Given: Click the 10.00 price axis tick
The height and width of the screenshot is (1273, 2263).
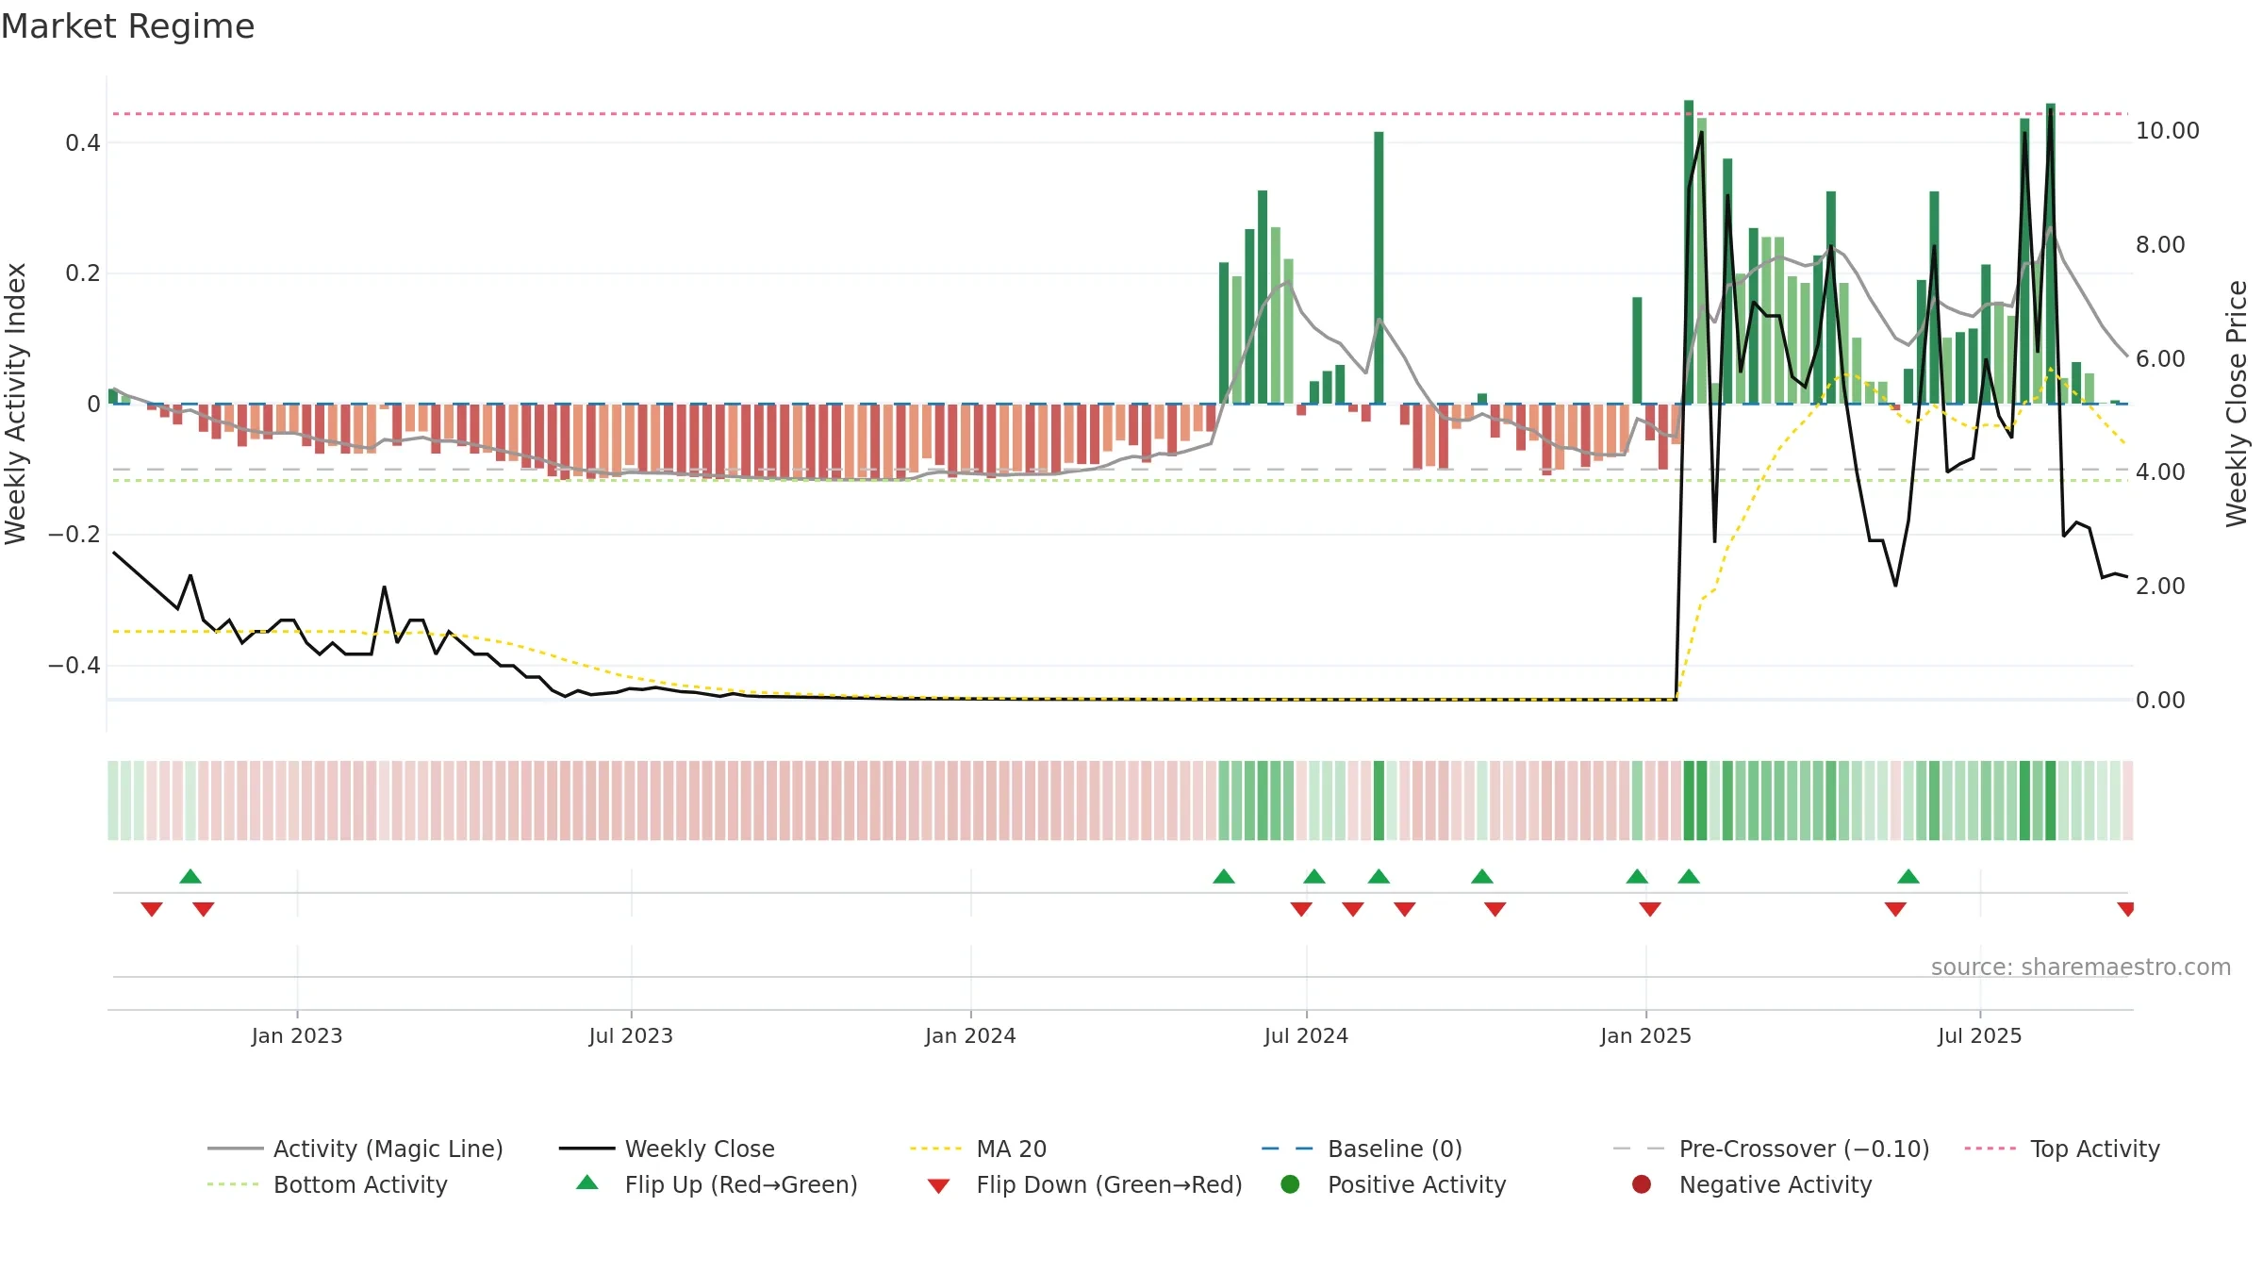Looking at the screenshot, I should click(2167, 131).
